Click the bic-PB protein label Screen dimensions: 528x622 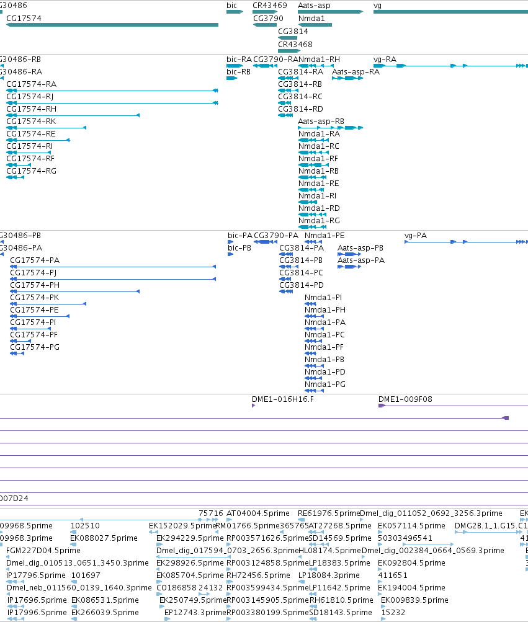pyautogui.click(x=239, y=247)
